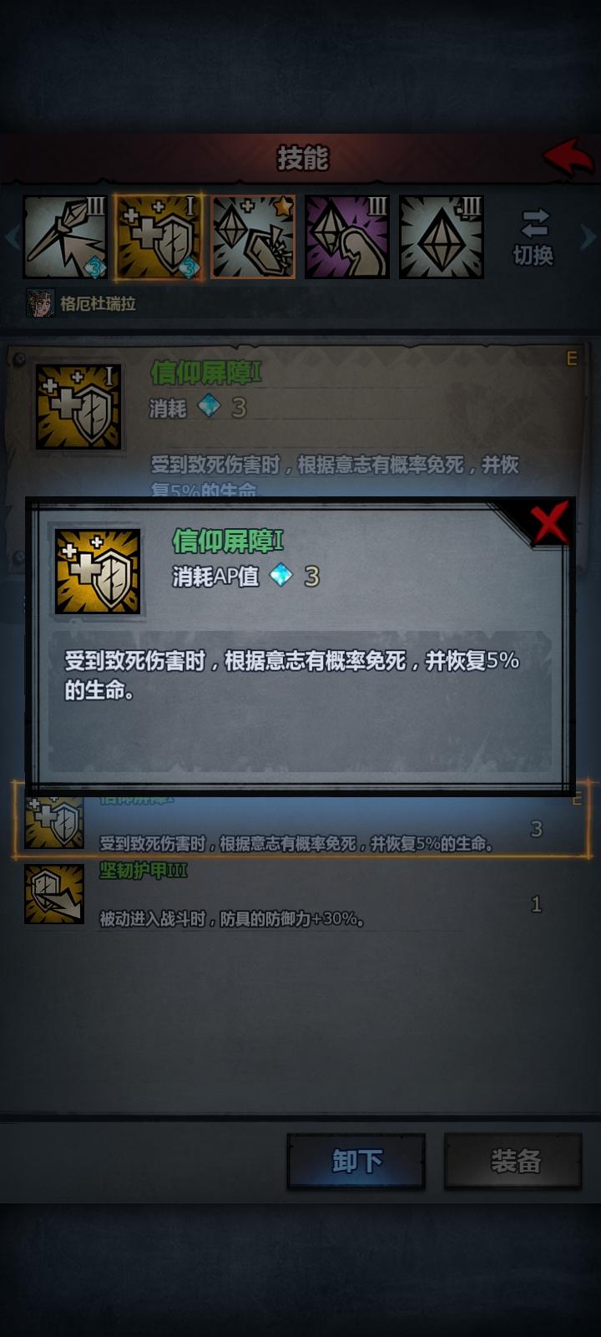
Task: Tap the 坚韧护甲III armor icon
Action: click(54, 894)
